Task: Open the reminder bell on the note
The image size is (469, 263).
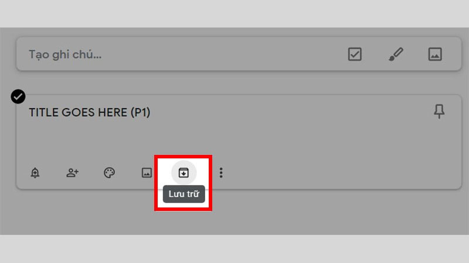Action: point(35,172)
